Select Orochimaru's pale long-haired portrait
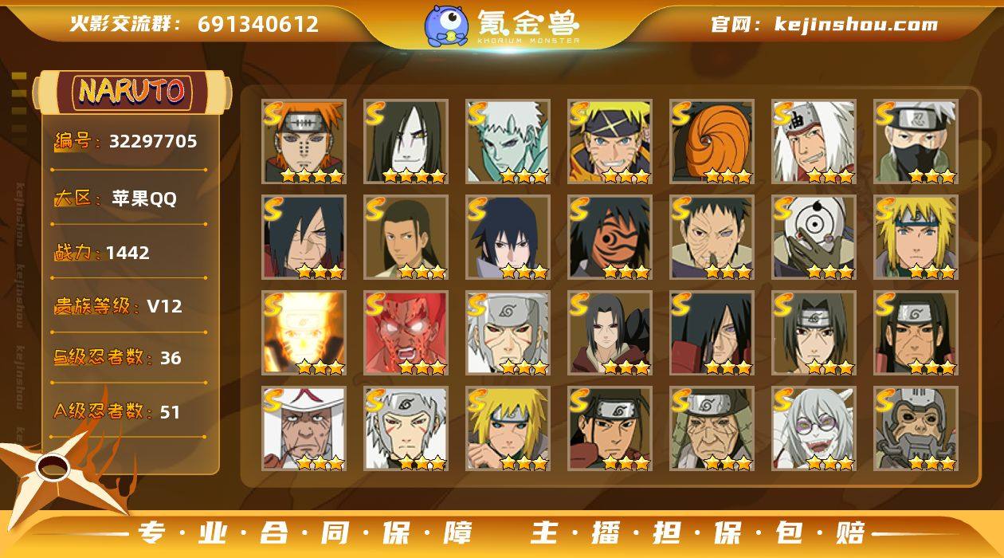The height and width of the screenshot is (558, 1004). [x=406, y=141]
